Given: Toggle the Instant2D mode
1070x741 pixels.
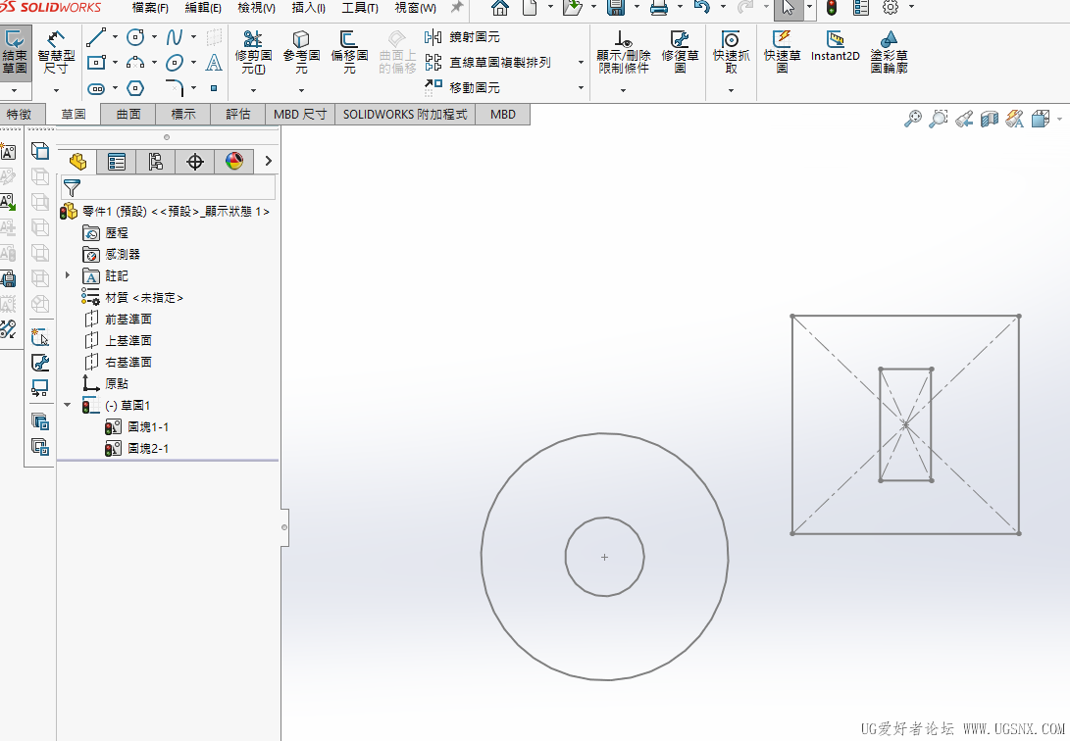Looking at the screenshot, I should (835, 46).
